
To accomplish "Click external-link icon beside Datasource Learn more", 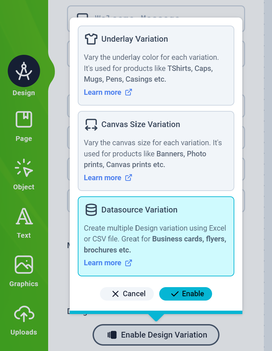I will [129, 263].
